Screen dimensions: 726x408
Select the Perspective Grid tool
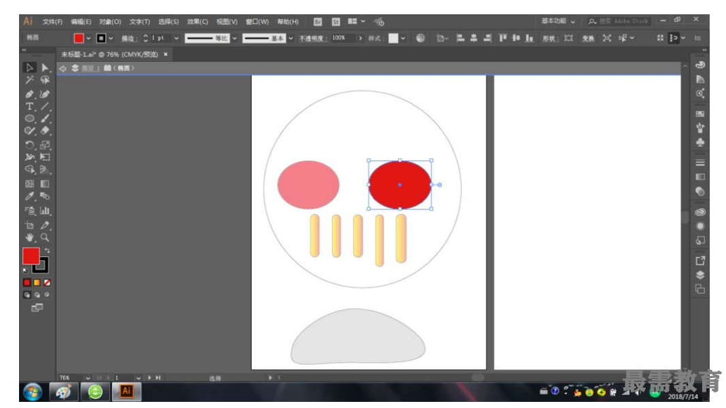click(x=45, y=169)
